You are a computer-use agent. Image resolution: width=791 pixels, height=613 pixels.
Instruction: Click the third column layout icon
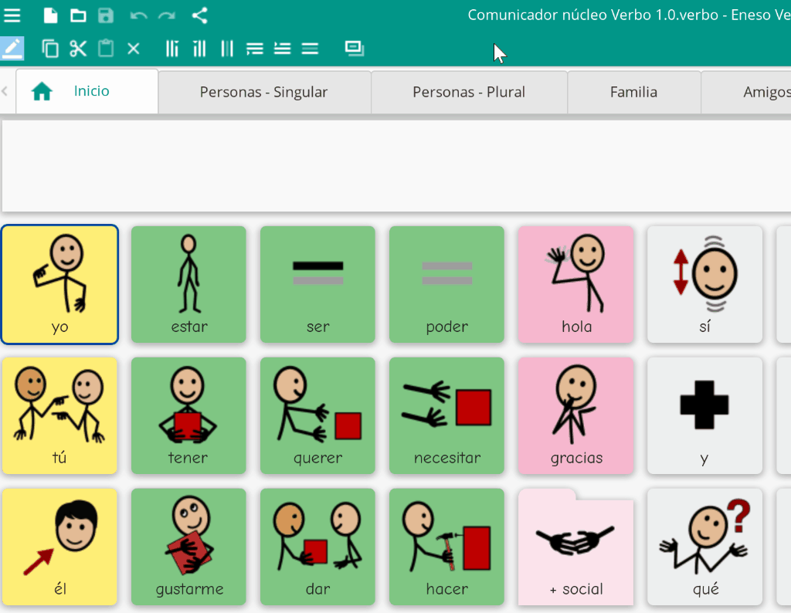point(227,49)
